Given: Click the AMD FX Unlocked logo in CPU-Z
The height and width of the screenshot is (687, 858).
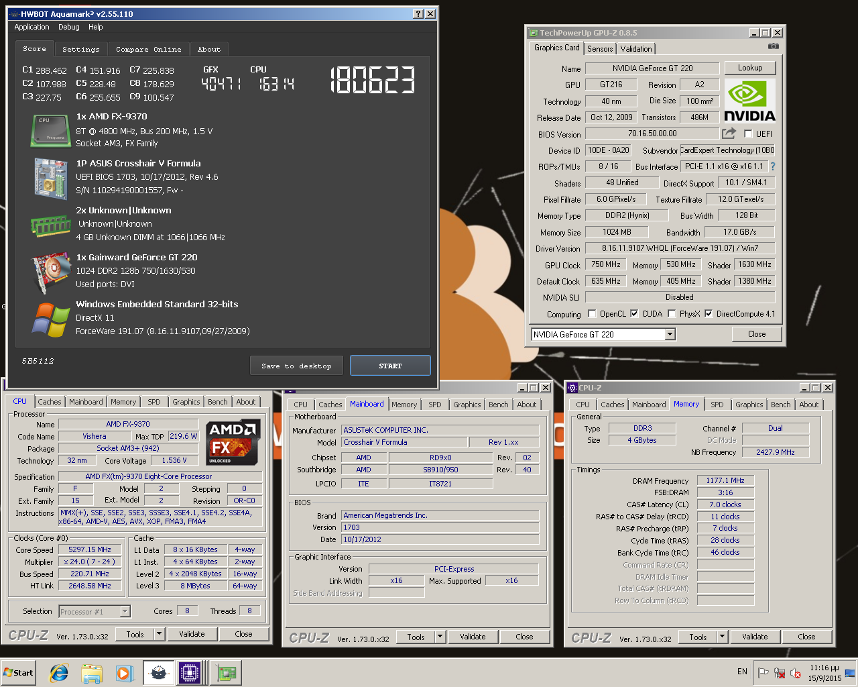Looking at the screenshot, I should point(233,442).
